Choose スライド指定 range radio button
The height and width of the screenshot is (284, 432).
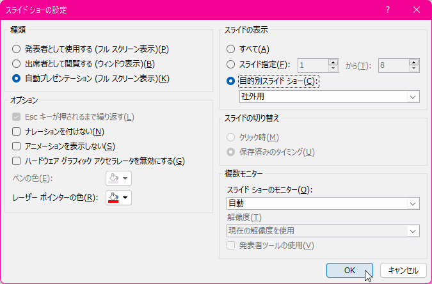(x=231, y=65)
